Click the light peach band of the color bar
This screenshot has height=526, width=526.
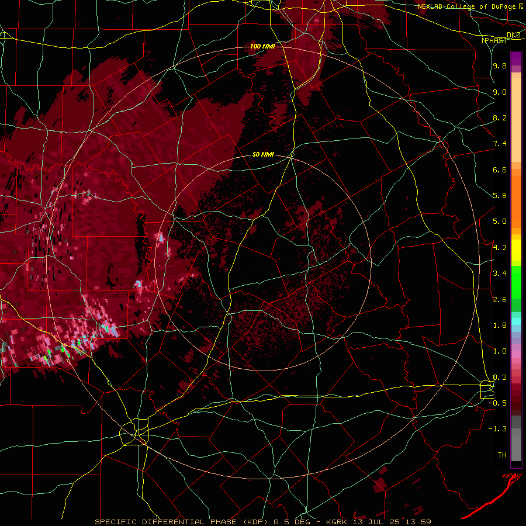tap(516, 120)
